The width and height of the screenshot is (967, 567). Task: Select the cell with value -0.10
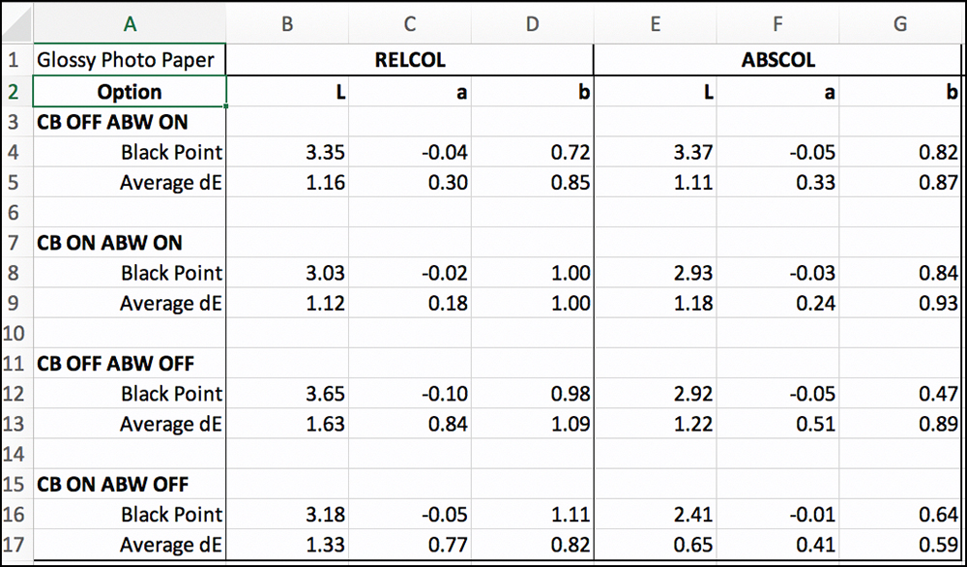[x=410, y=394]
